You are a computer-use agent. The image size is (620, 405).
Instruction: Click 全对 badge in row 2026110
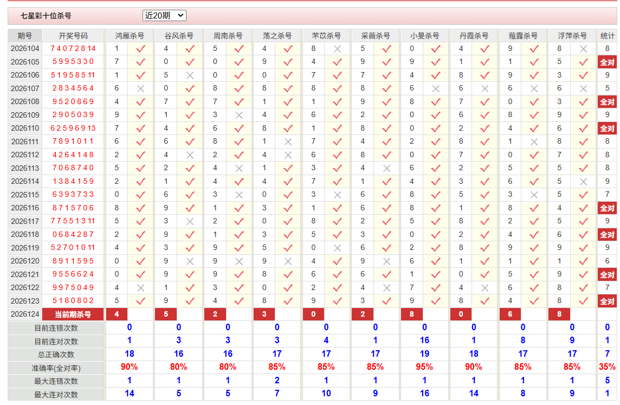point(608,128)
